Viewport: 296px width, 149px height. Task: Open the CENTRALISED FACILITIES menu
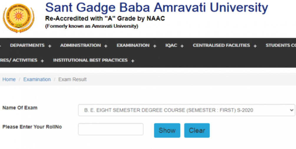click(221, 45)
